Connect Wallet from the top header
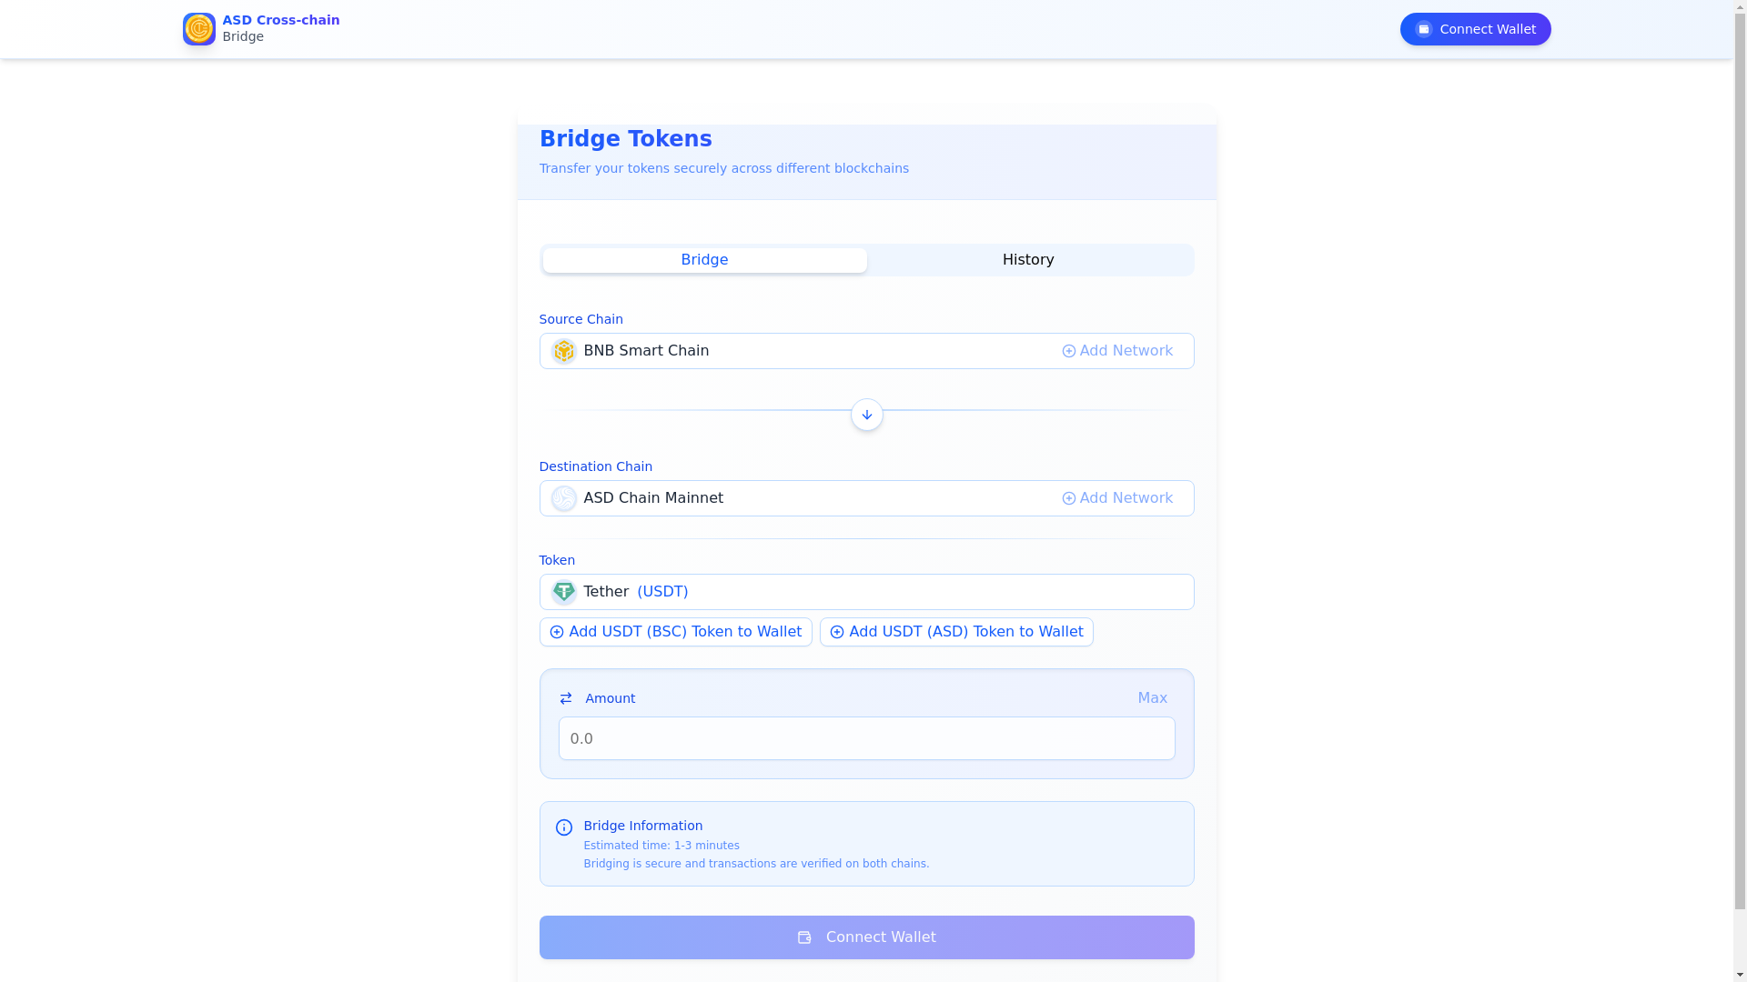This screenshot has height=982, width=1747. (x=1476, y=29)
